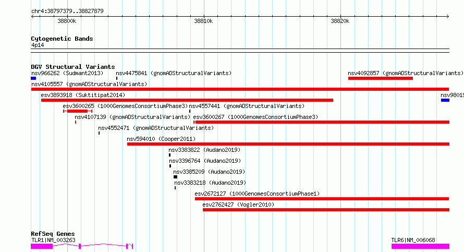Click the RefSeq Genes track title
The image size is (464, 252).
point(53,234)
